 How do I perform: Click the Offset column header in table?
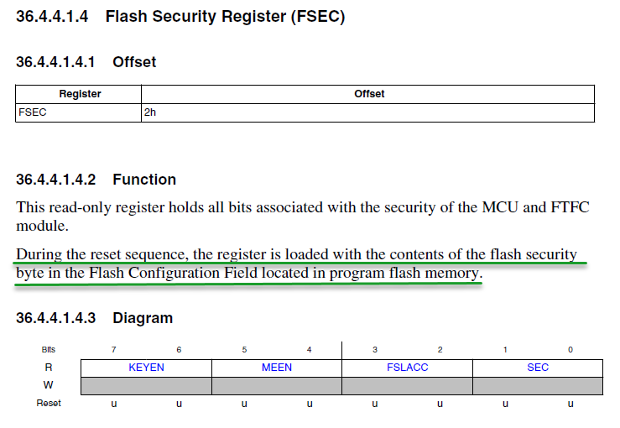pos(369,94)
